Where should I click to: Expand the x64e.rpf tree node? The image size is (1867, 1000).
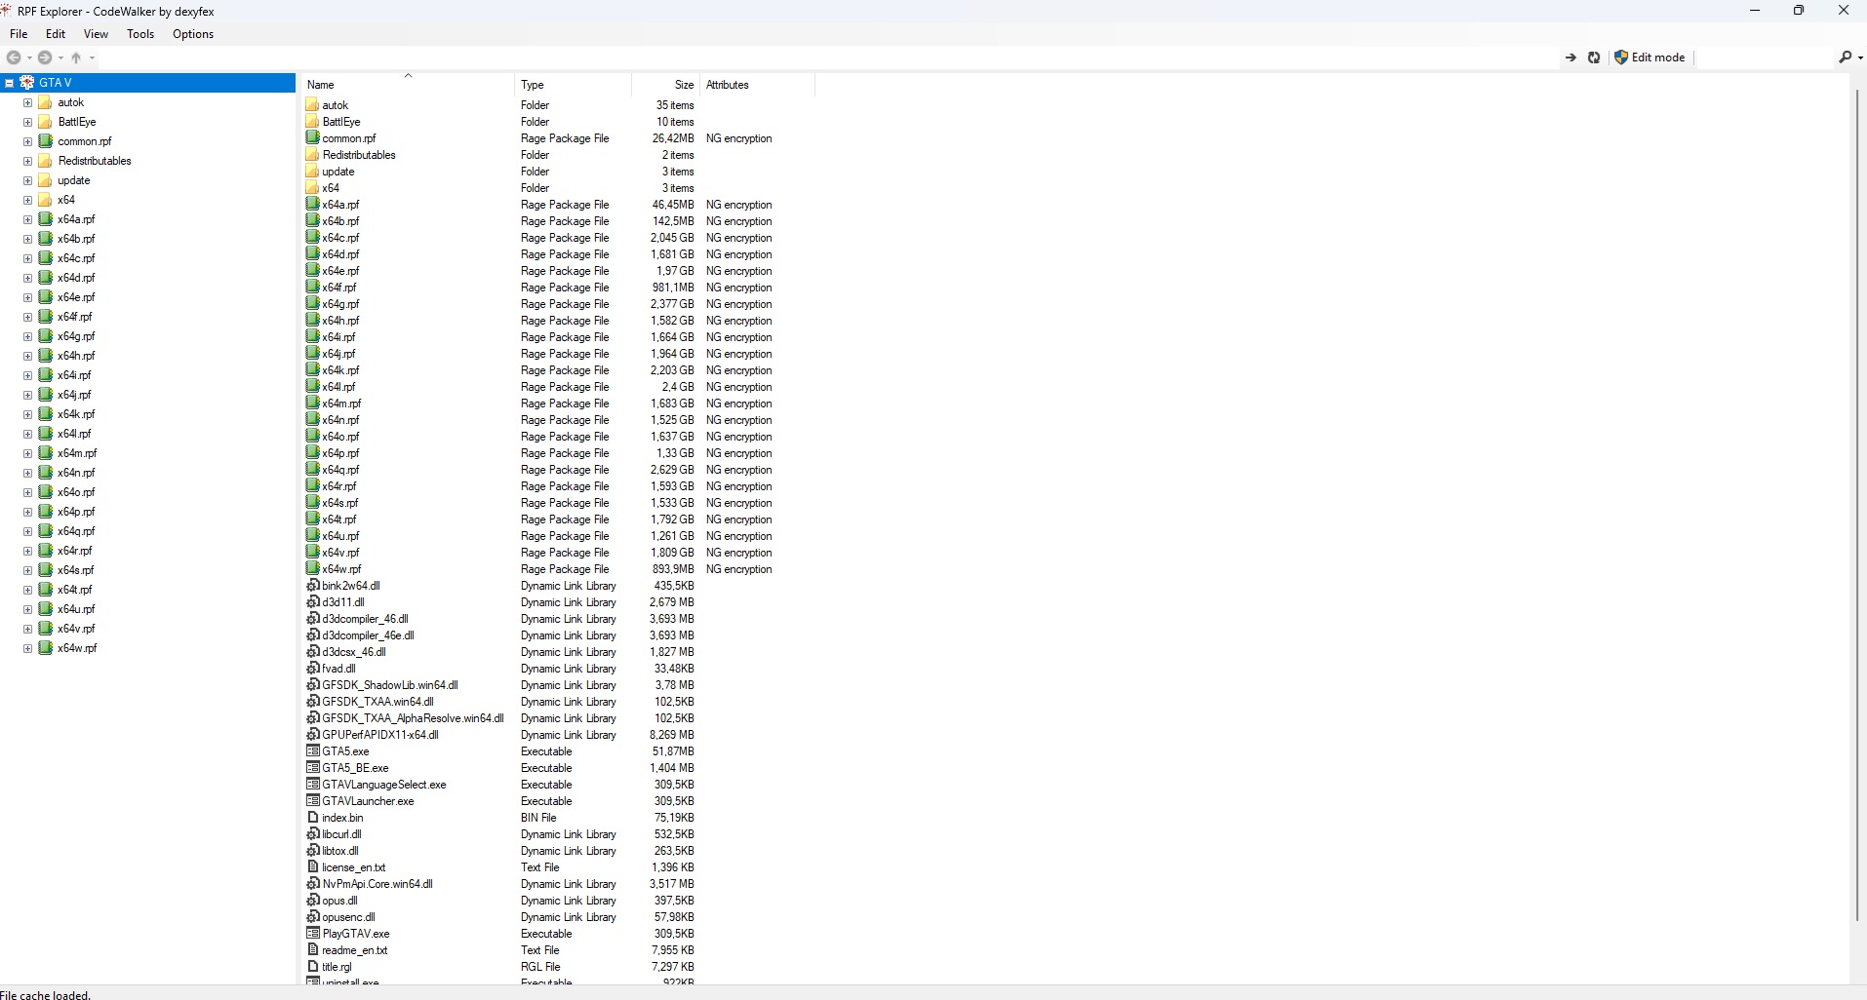(x=27, y=297)
